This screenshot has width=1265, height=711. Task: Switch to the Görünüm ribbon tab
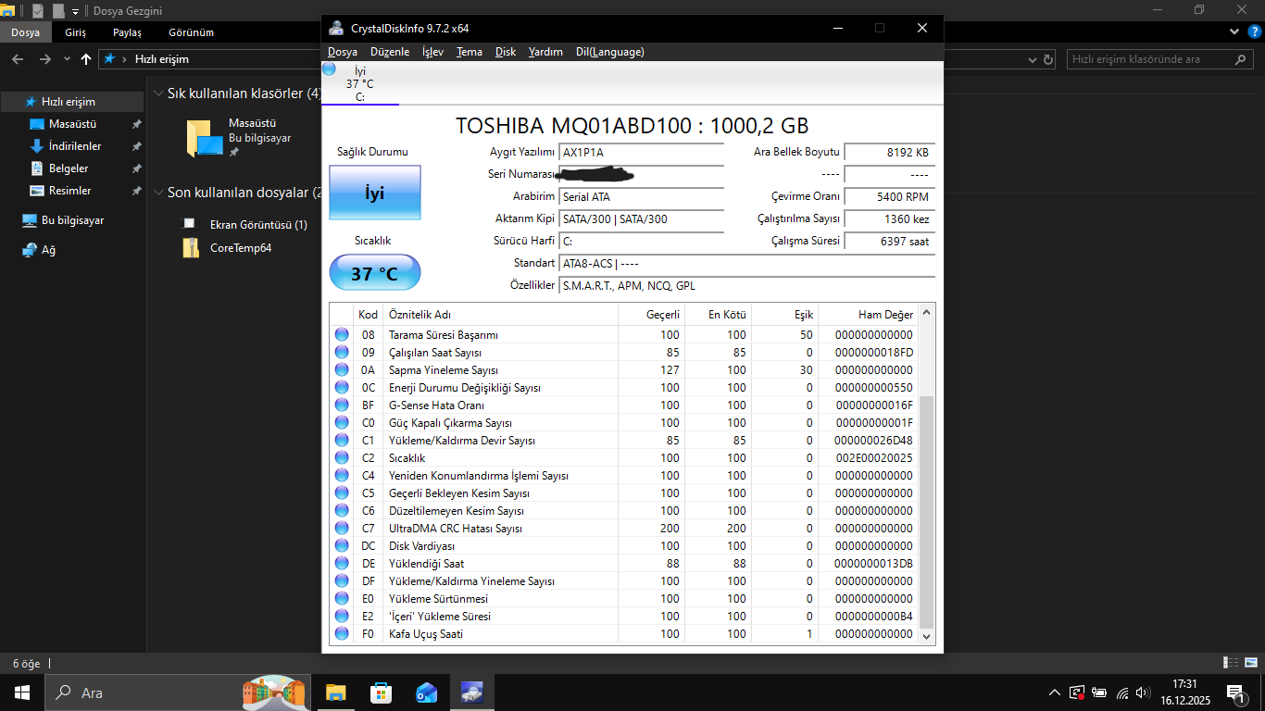191,32
